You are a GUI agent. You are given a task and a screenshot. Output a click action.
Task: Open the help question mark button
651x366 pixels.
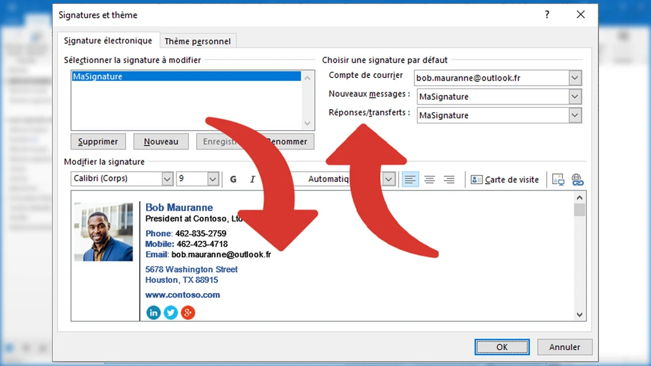[x=547, y=15]
